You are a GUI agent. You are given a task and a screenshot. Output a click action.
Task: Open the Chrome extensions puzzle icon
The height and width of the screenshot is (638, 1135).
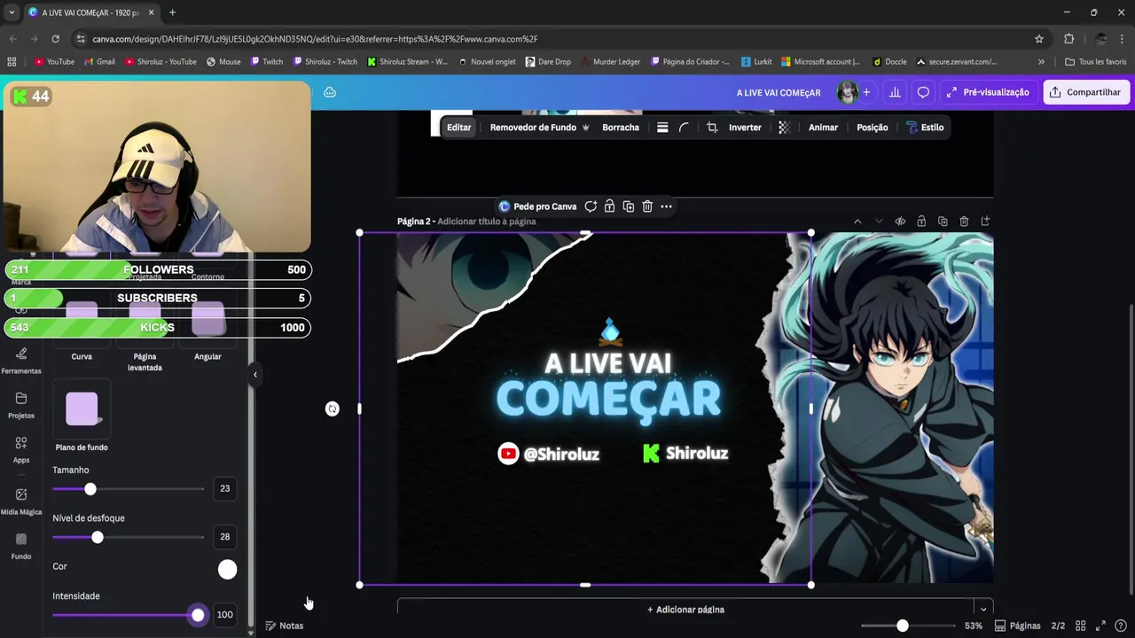1068,39
